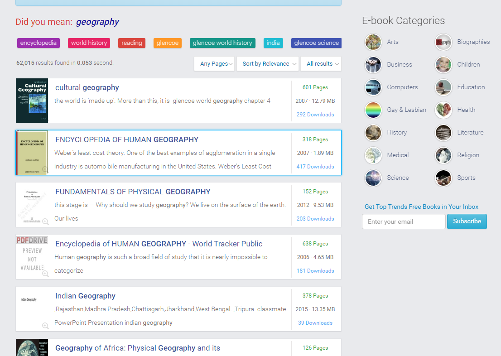Click the Medical category icon

click(x=373, y=155)
